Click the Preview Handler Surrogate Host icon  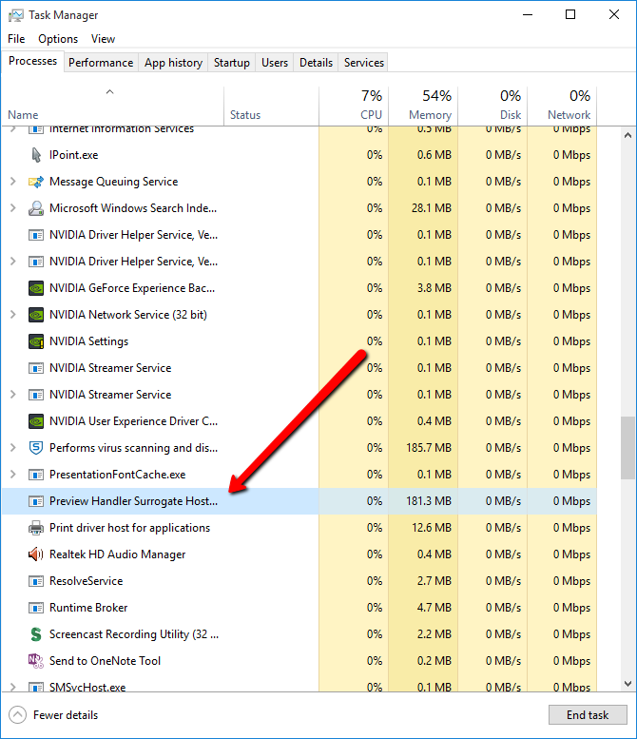coord(36,501)
